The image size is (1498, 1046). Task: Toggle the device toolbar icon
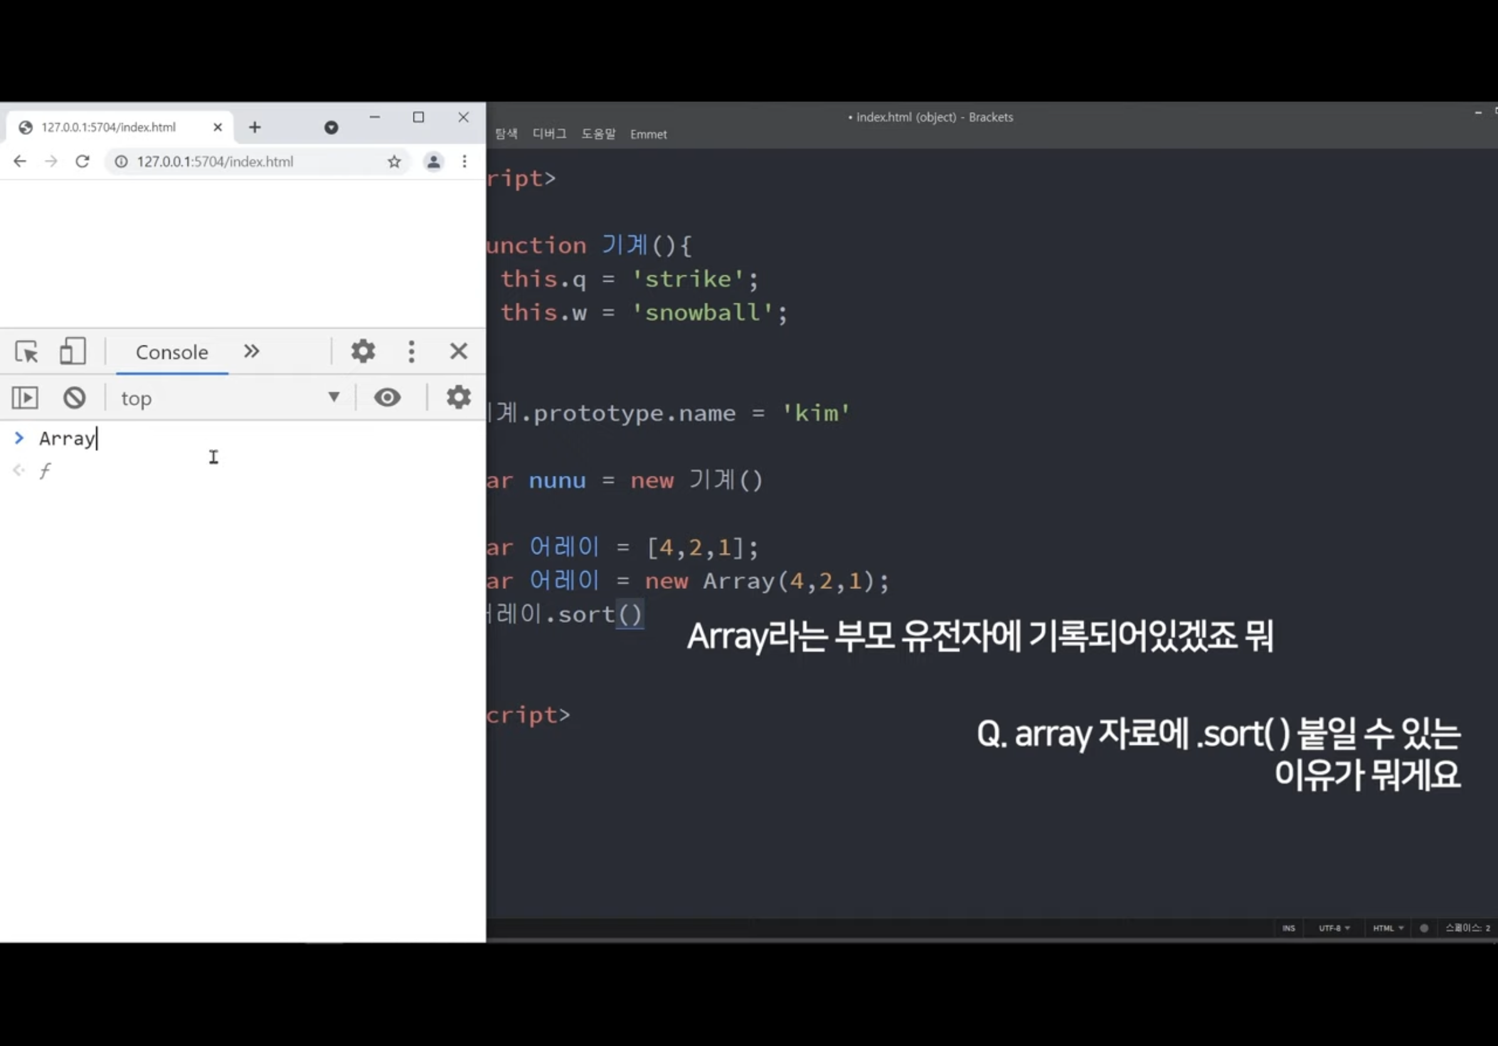click(72, 352)
